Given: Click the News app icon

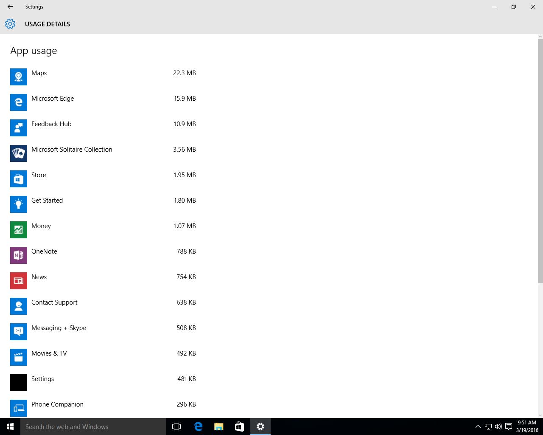Looking at the screenshot, I should coord(19,280).
